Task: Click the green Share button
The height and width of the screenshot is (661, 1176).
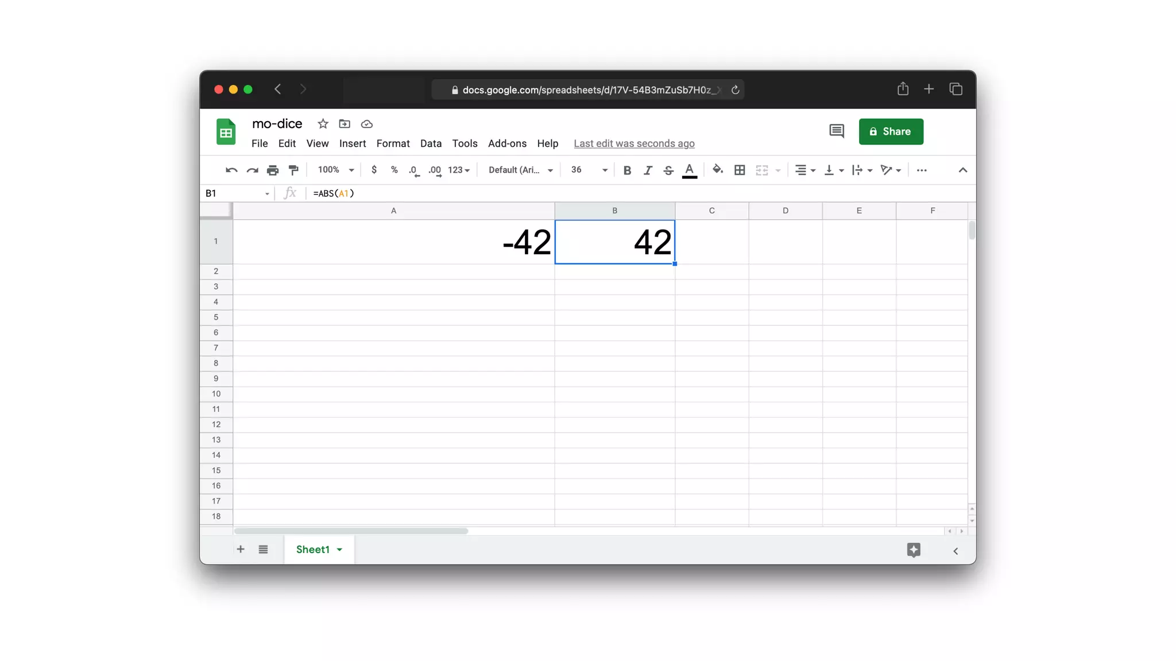Action: [891, 131]
